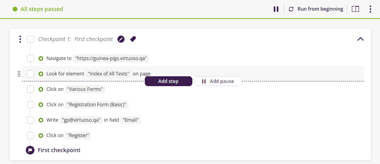Image resolution: width=380 pixels, height=164 pixels.
Task: Click status icon of Registration Form step
Action: coord(41,105)
